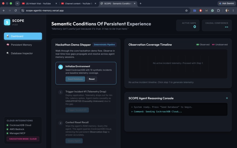The width and height of the screenshot is (237, 148).
Task: Click the Seed Database button
Action: click(x=75, y=79)
